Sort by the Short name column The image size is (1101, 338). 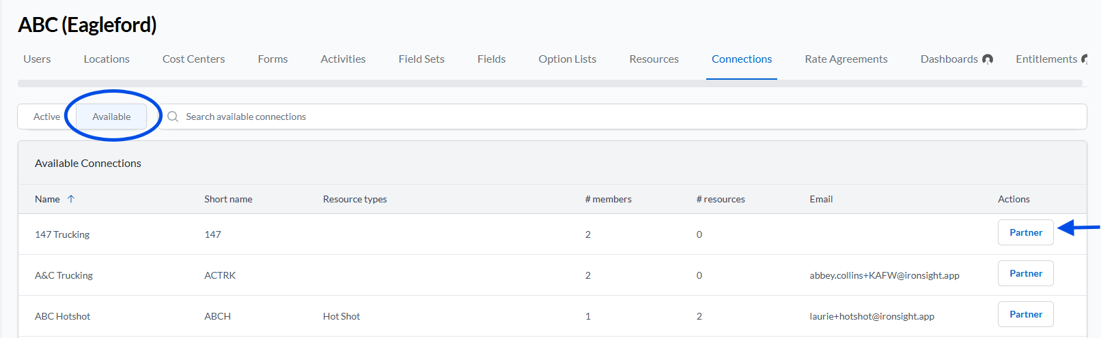pyautogui.click(x=228, y=199)
